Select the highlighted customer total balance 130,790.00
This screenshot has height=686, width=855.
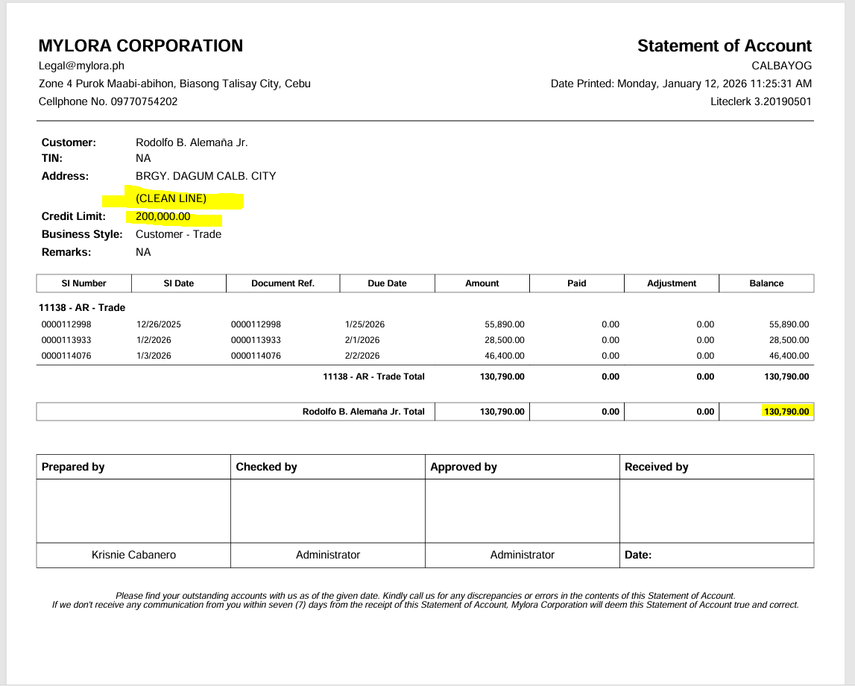pyautogui.click(x=786, y=412)
